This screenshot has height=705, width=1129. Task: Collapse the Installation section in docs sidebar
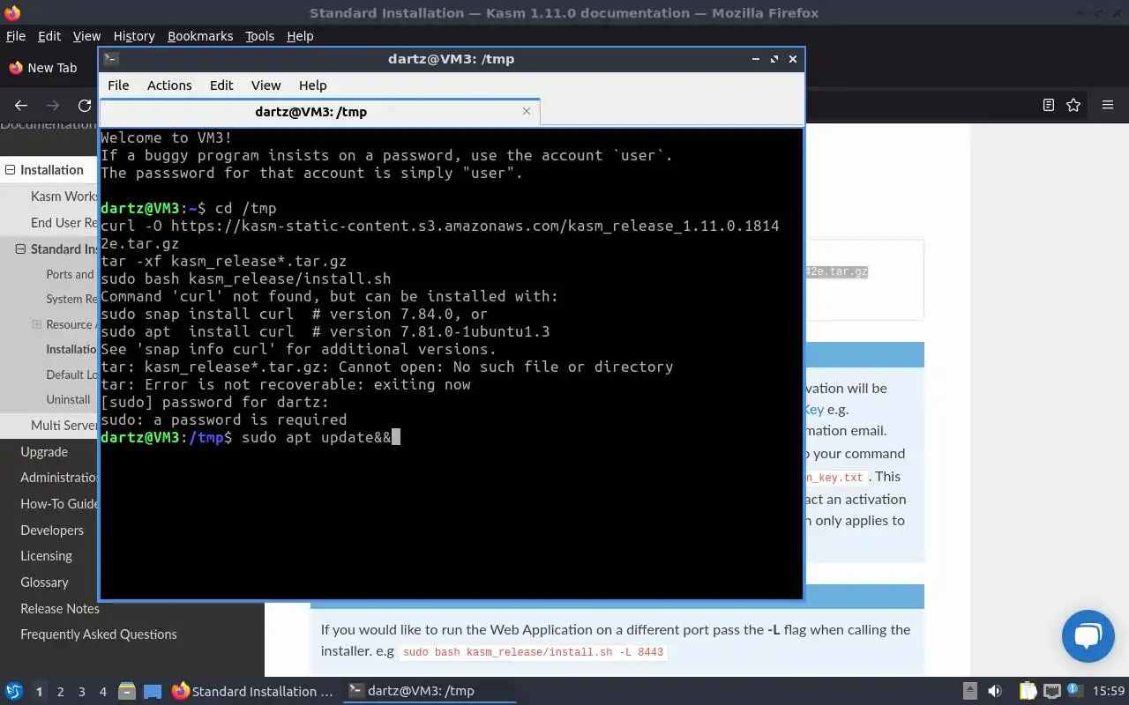pos(10,170)
